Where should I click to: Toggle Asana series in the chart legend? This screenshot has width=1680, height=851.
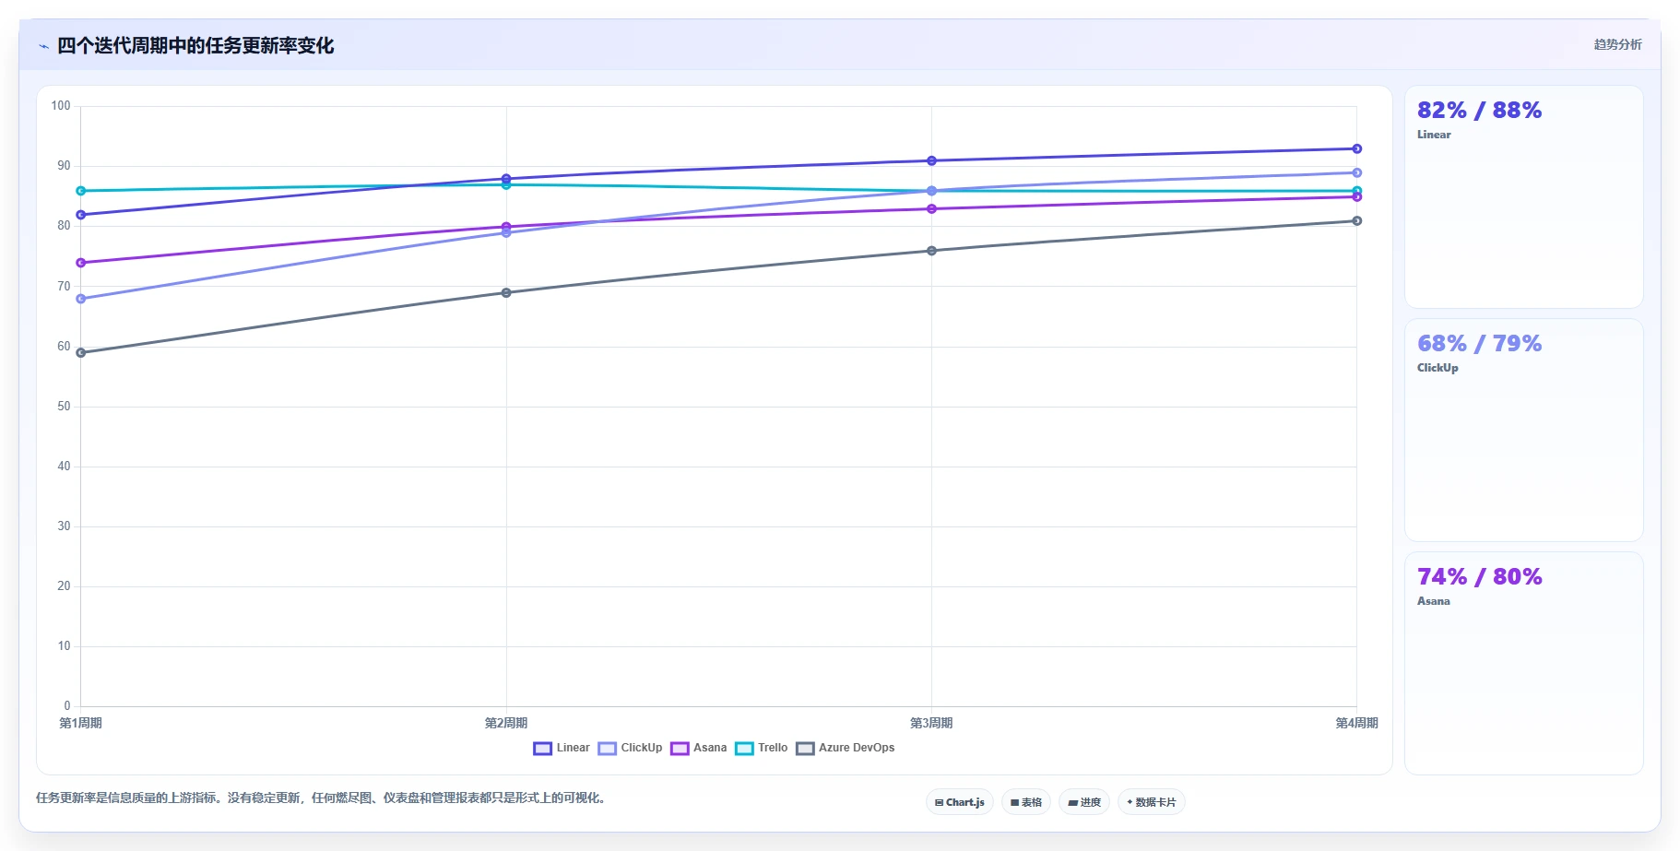click(x=699, y=748)
